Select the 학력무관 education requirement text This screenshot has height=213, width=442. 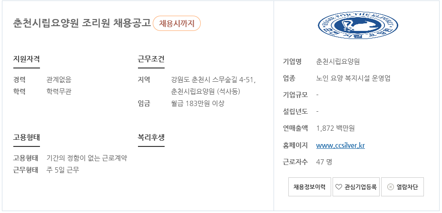point(59,92)
